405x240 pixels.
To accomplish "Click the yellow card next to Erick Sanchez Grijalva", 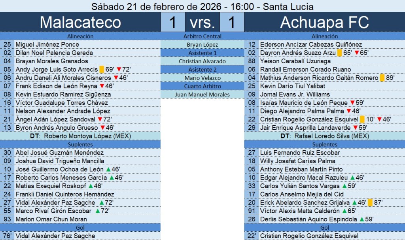I will [x=370, y=202].
